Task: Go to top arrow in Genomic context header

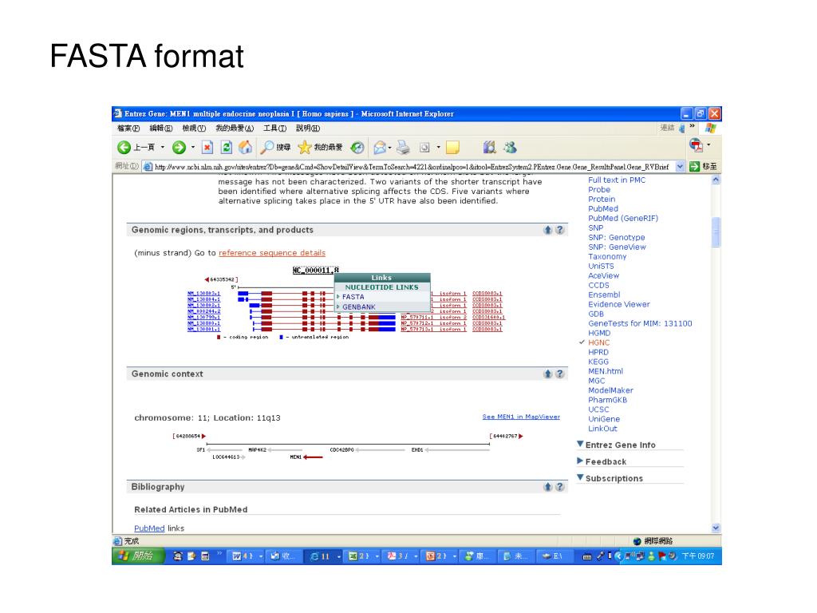Action: [547, 374]
